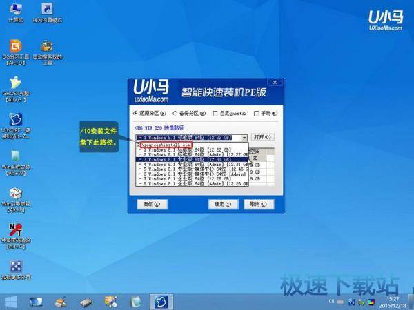Switch to the ghost installer taskbar button
The height and width of the screenshot is (310, 414).
pos(161,302)
